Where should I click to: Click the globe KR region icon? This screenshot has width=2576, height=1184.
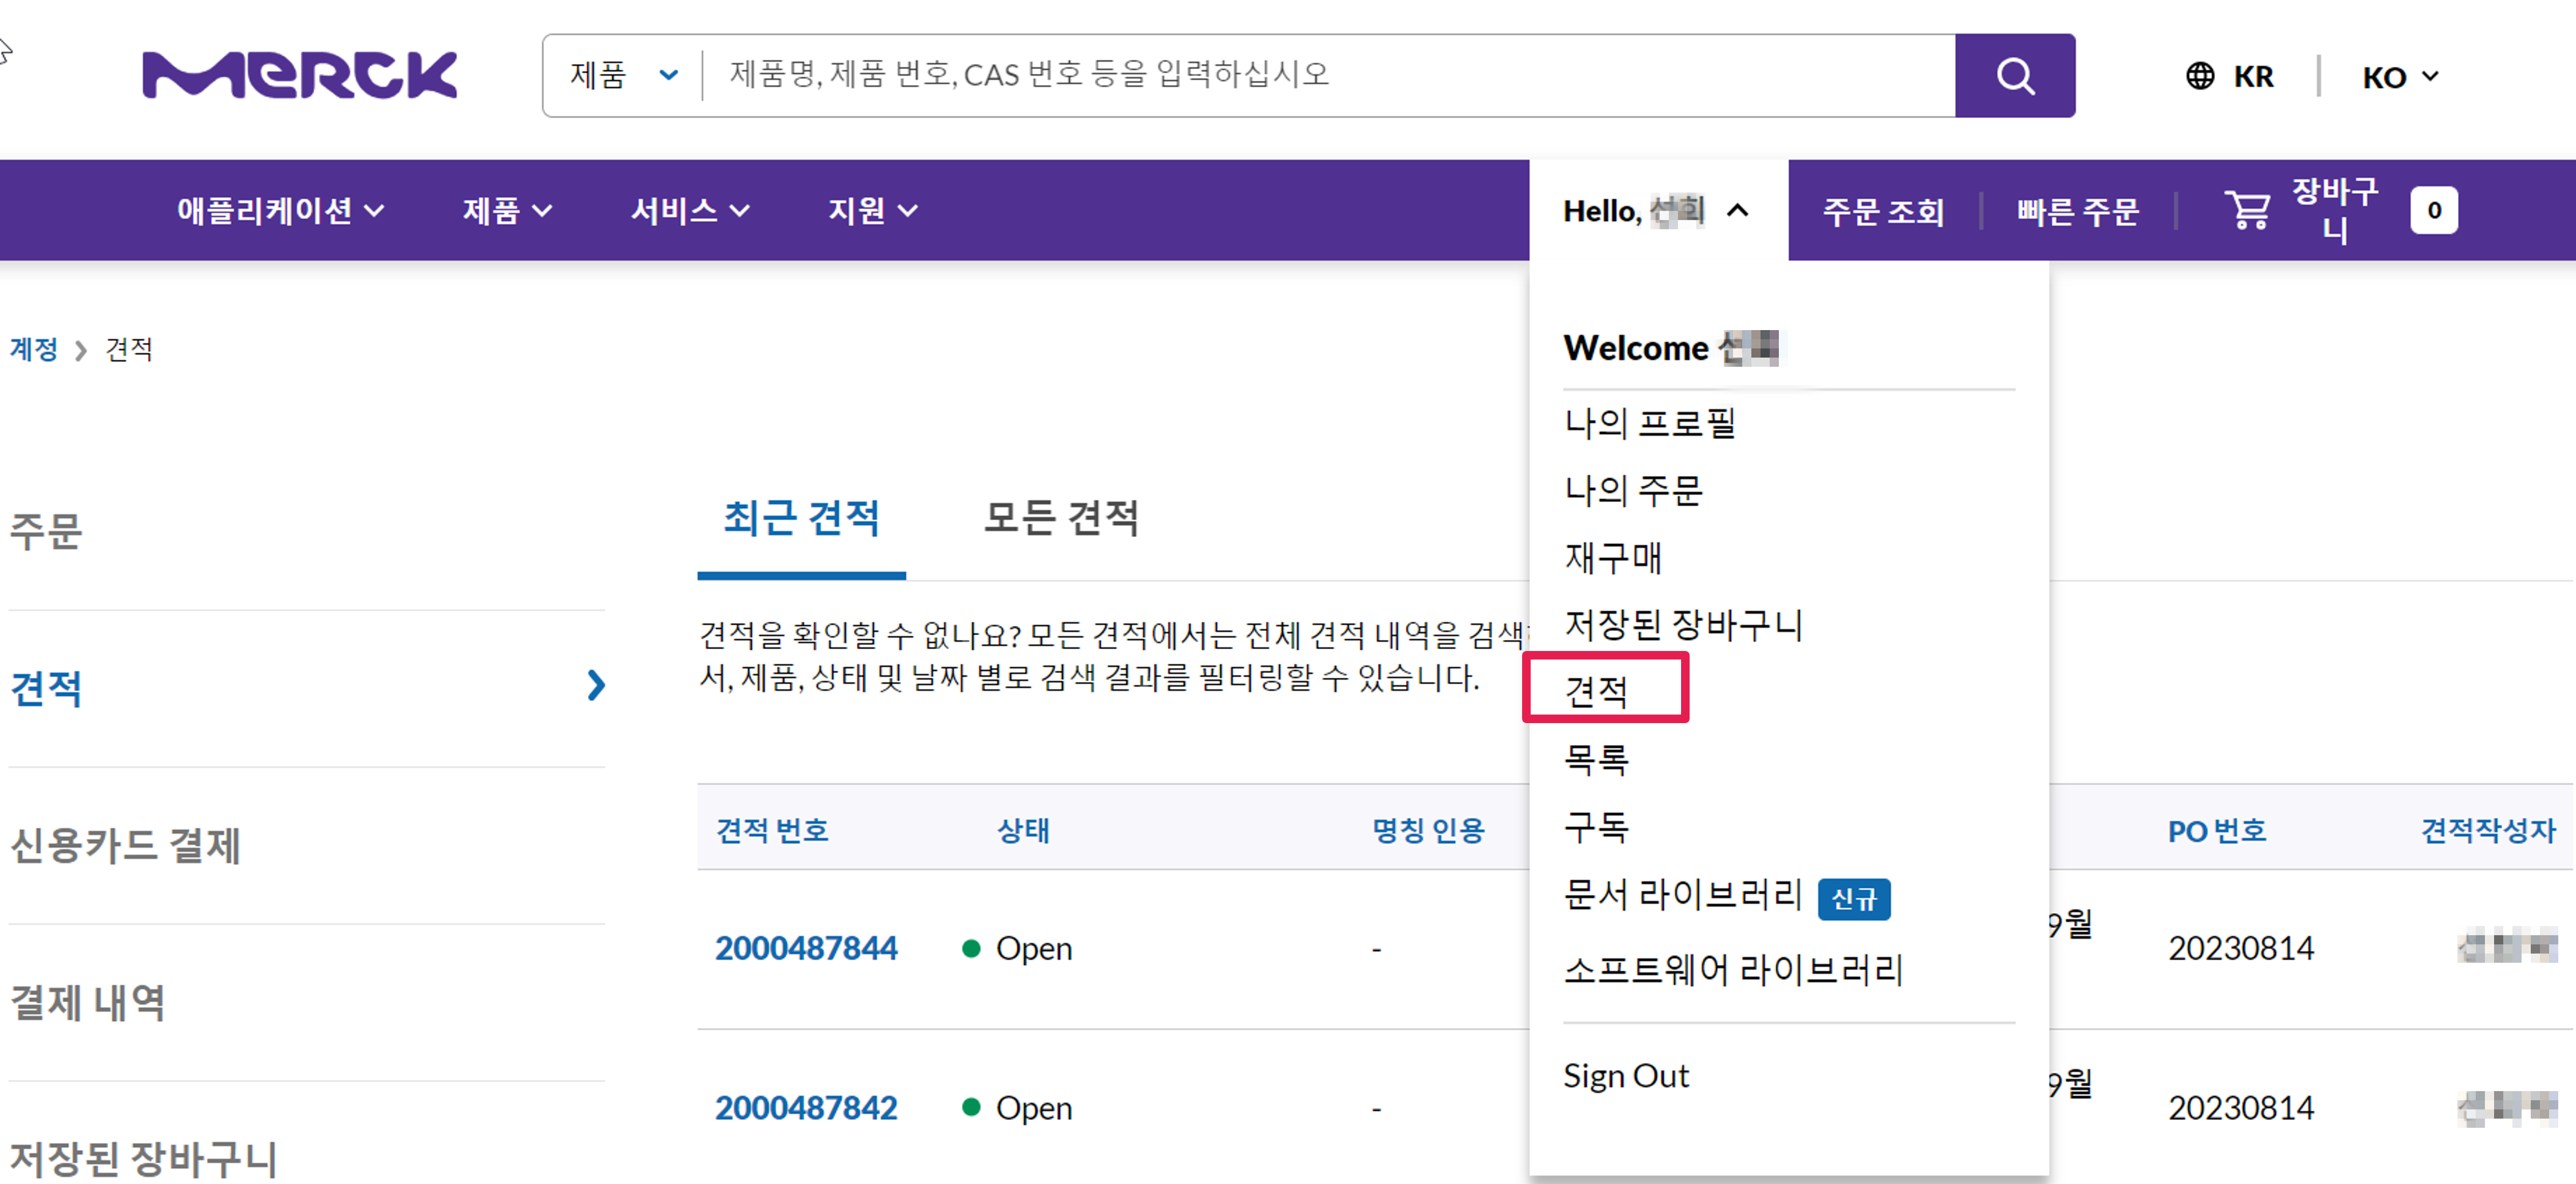tap(2199, 76)
